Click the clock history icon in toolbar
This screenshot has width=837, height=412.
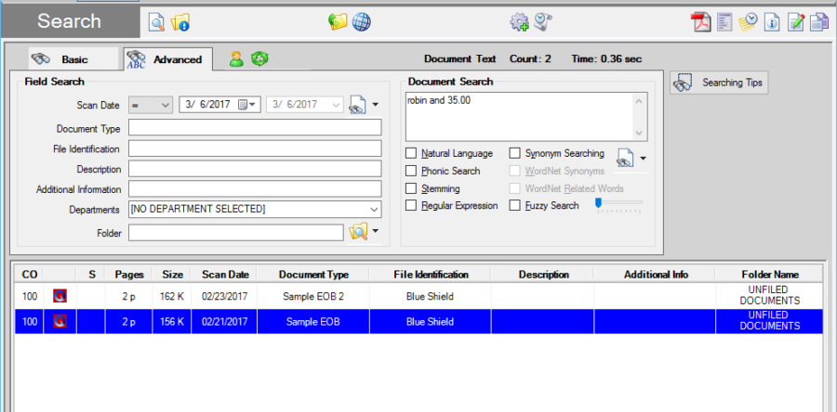click(749, 21)
